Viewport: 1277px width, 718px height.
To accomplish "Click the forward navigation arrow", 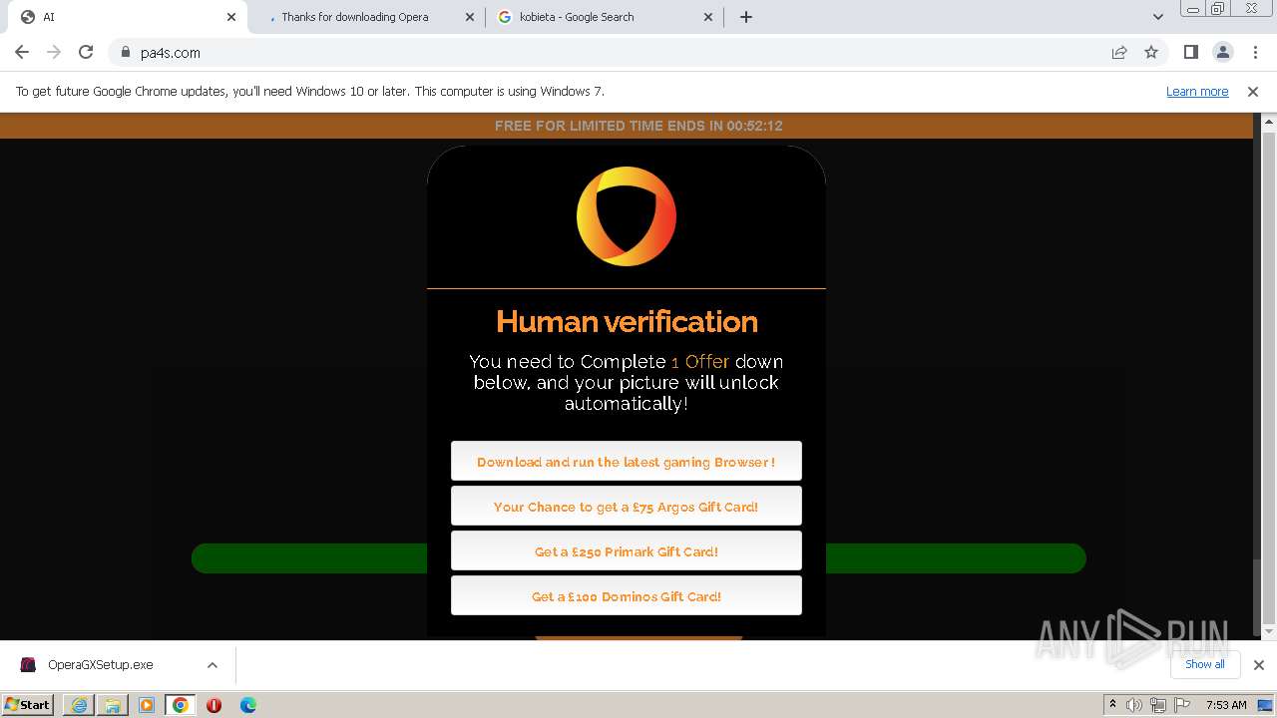I will click(x=54, y=52).
